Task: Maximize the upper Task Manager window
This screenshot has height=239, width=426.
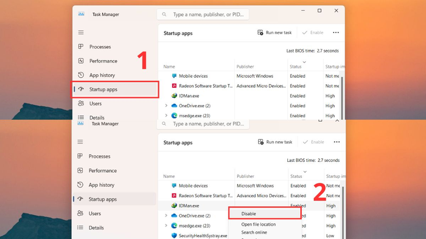Action: point(319,10)
